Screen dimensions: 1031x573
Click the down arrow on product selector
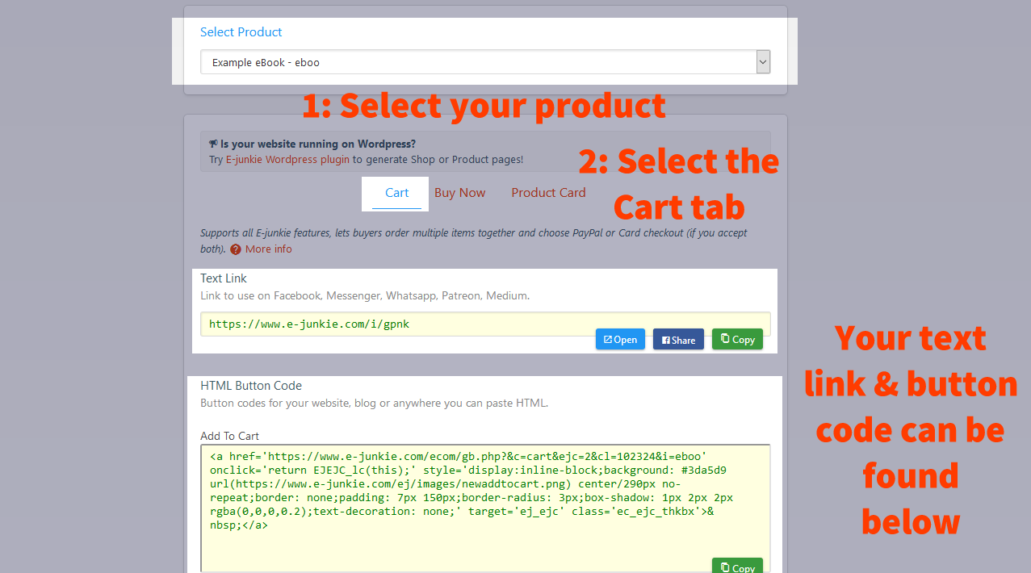pyautogui.click(x=763, y=62)
